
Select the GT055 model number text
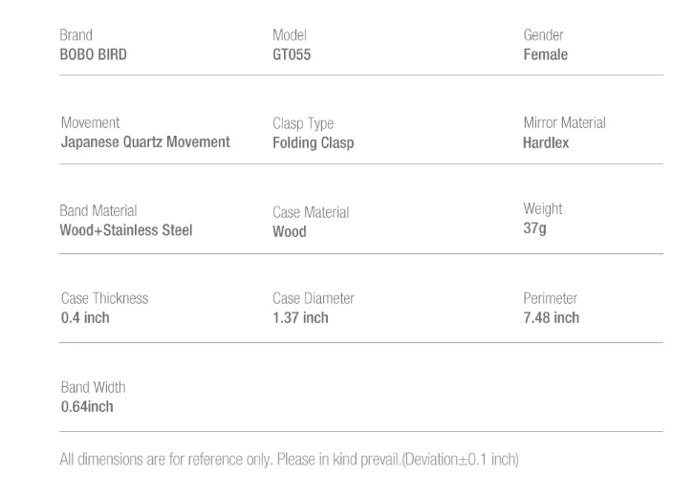click(x=292, y=54)
